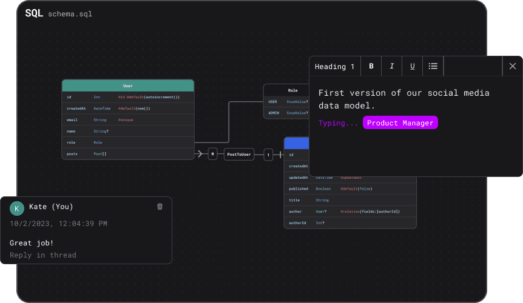Toggle bold formatting in the editor toolbar
This screenshot has width=523, height=303.
(371, 66)
